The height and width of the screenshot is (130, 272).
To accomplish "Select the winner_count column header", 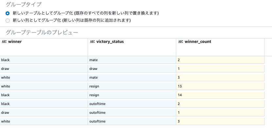I will (x=220, y=47).
